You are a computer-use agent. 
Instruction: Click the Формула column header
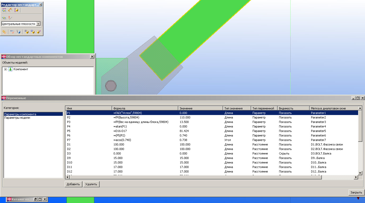tap(145, 108)
